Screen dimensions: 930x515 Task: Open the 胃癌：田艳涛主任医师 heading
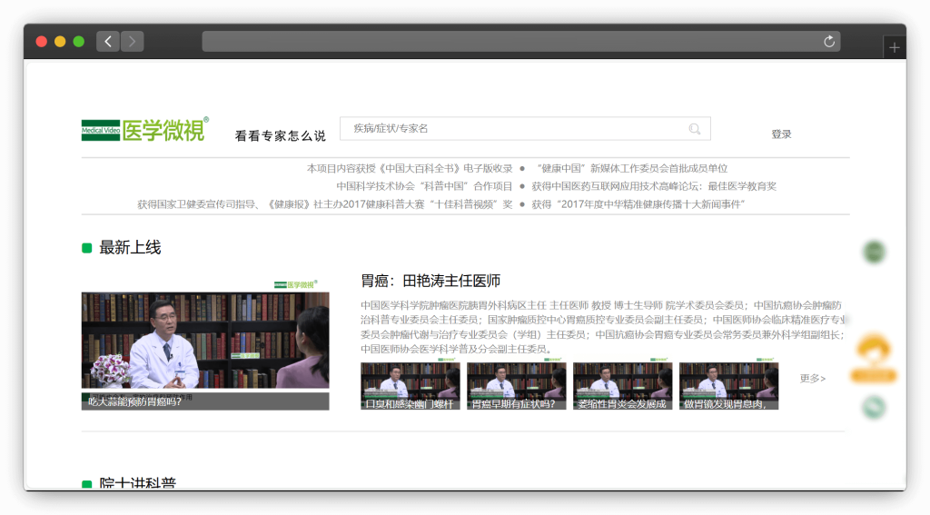coord(430,281)
